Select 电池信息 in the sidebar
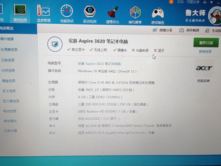The width and height of the screenshot is (221, 166). 10,111
